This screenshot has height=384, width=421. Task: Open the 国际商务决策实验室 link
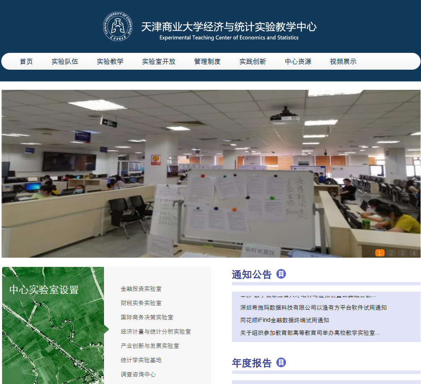[147, 317]
